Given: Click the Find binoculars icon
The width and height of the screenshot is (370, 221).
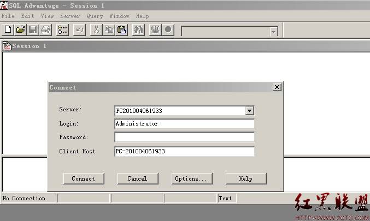Looking at the screenshot, I should [138, 29].
